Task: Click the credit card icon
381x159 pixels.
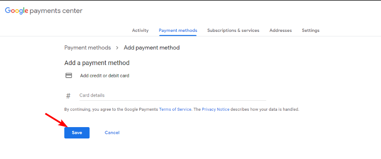Action: click(69, 76)
